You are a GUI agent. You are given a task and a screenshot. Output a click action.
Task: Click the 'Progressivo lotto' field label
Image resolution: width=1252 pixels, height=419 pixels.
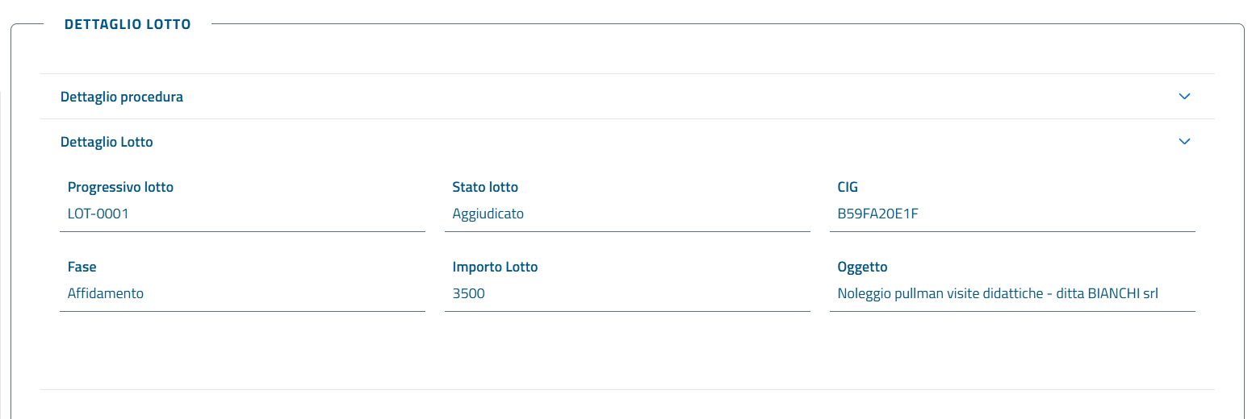tap(120, 188)
